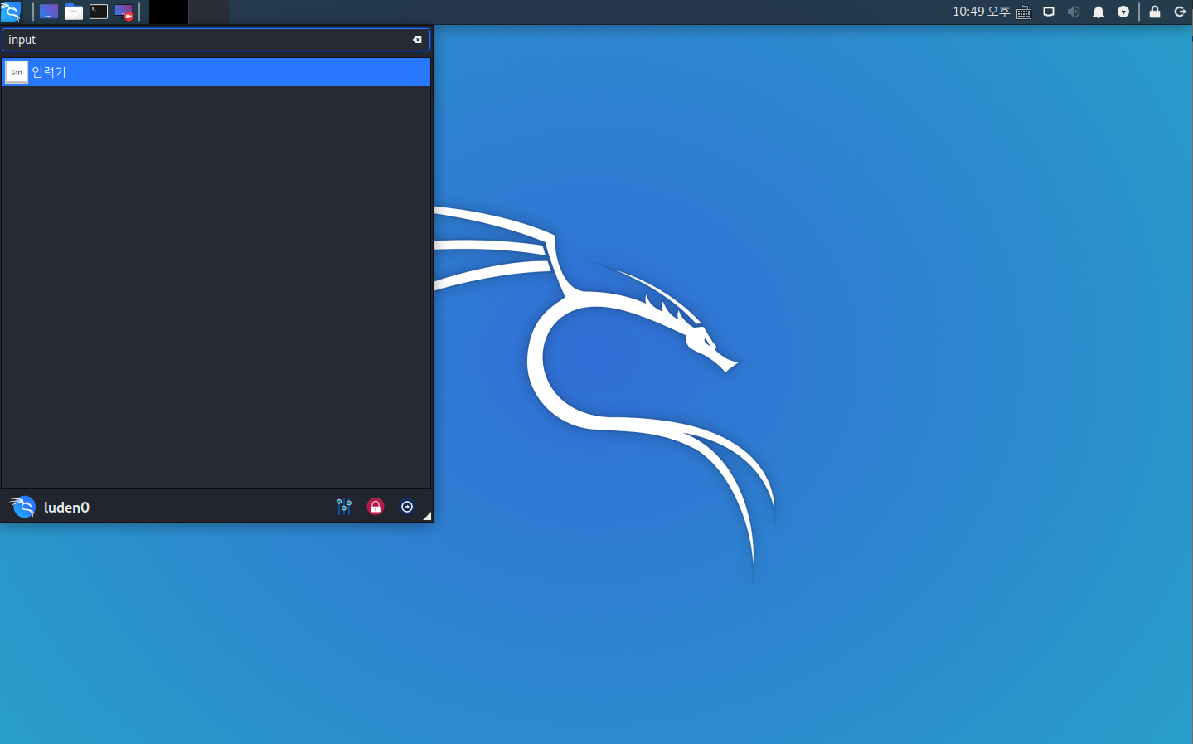Click the network connection tray icon
The image size is (1193, 744).
pos(1049,12)
